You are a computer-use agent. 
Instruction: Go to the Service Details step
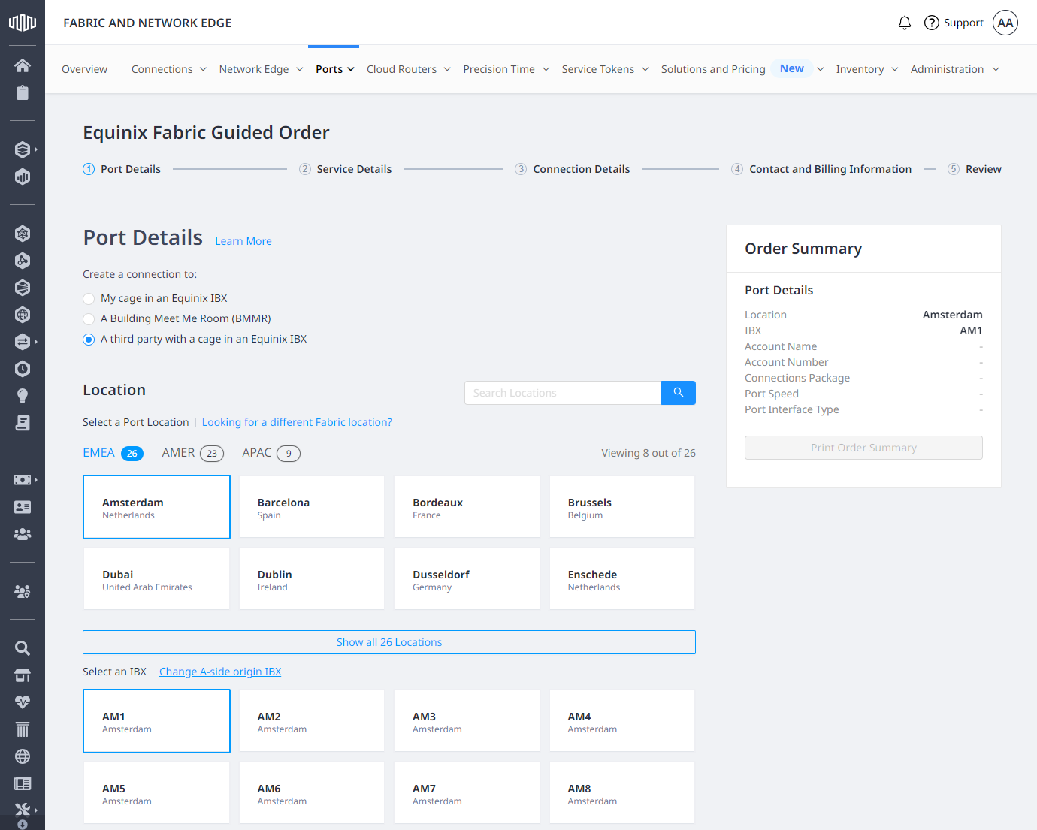(x=346, y=169)
